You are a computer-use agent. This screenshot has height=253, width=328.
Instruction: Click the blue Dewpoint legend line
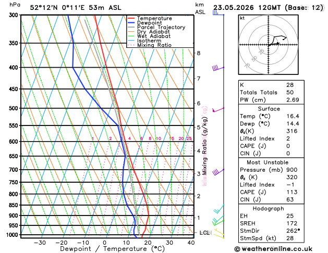(131, 23)
